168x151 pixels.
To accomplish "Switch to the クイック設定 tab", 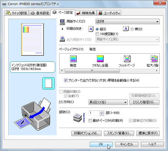I will coord(17,13).
